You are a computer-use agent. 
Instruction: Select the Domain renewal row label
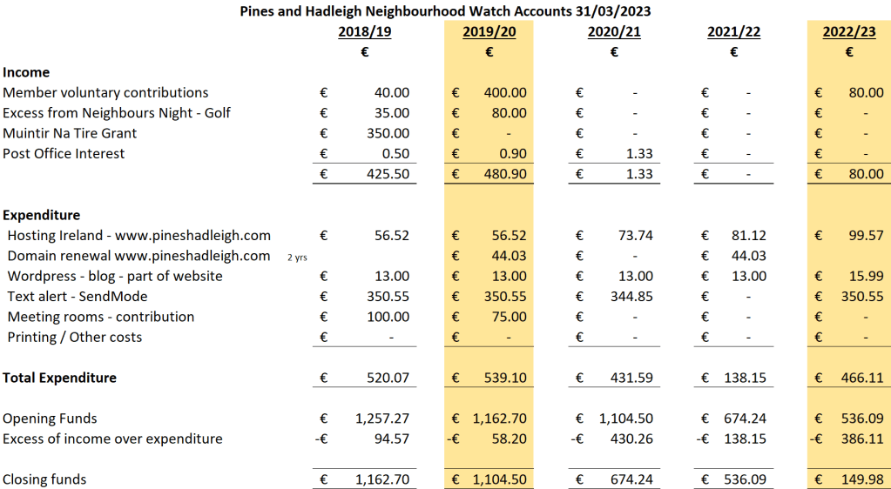[138, 256]
